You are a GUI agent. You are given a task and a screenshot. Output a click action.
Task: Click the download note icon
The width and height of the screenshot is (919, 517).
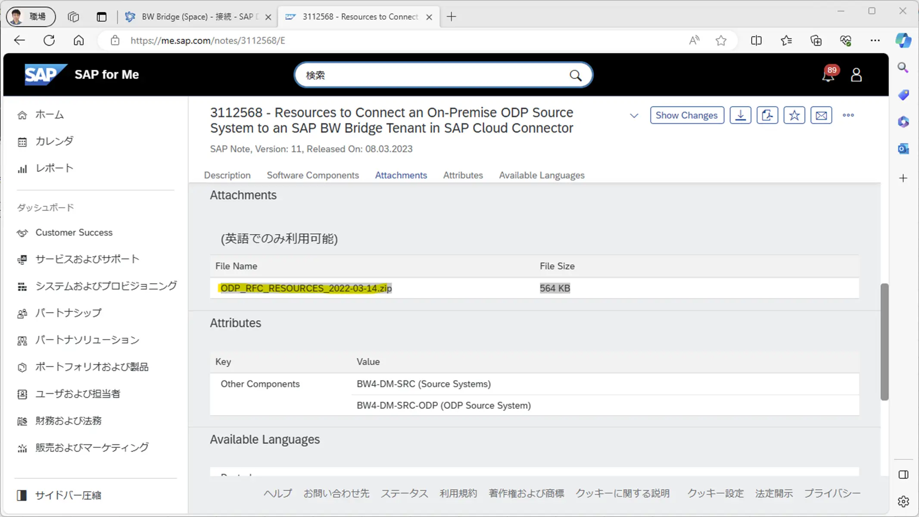tap(740, 115)
